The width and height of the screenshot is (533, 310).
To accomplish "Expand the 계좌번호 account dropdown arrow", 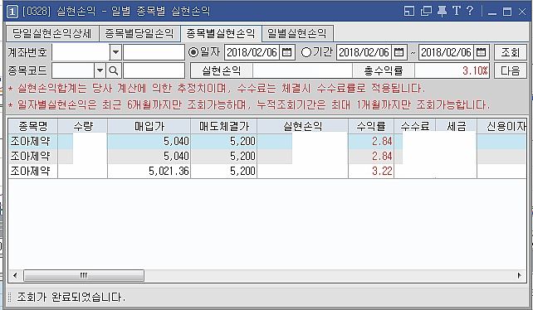I will click(x=115, y=52).
